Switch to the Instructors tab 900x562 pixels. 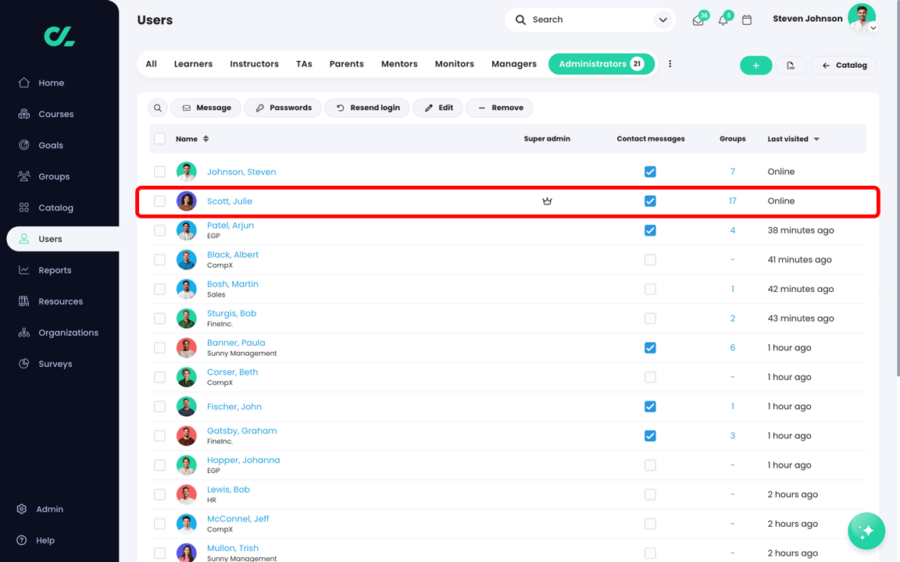(x=254, y=63)
